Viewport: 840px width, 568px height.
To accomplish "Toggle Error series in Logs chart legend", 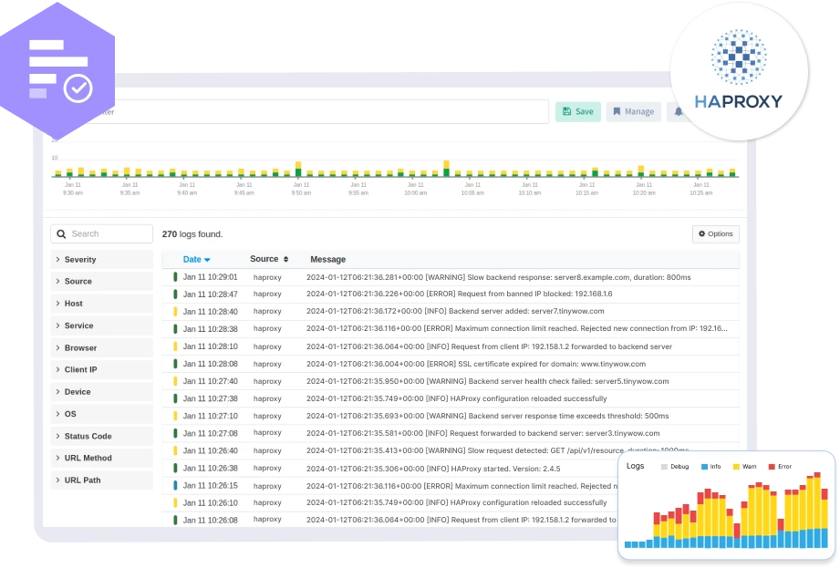I will [780, 467].
